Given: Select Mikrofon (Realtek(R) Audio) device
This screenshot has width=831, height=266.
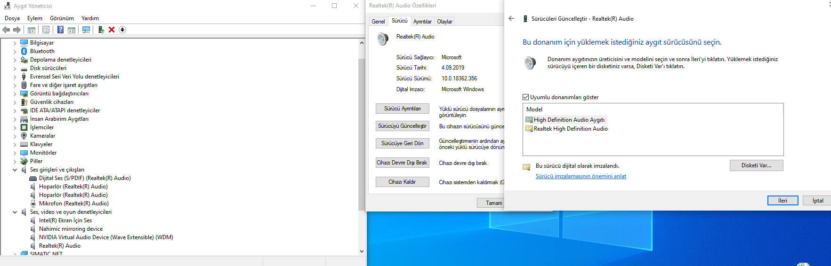Looking at the screenshot, I should 74,203.
